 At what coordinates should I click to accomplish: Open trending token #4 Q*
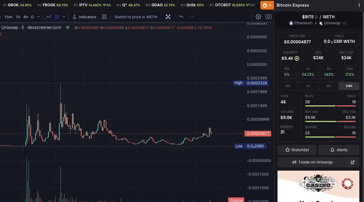(128, 5)
